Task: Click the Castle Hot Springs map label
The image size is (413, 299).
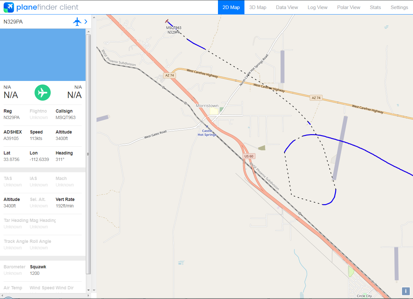Action: 207,133
